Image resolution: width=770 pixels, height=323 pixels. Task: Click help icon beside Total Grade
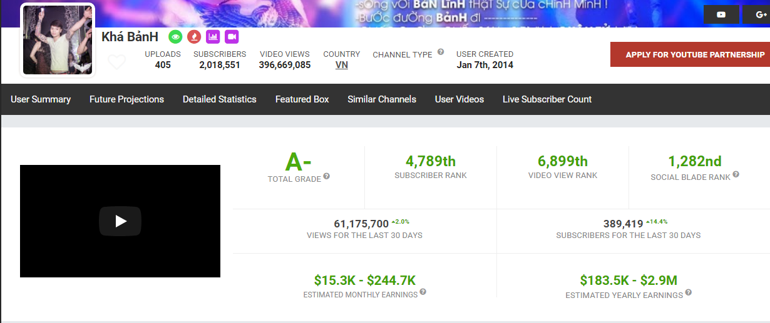coord(326,177)
